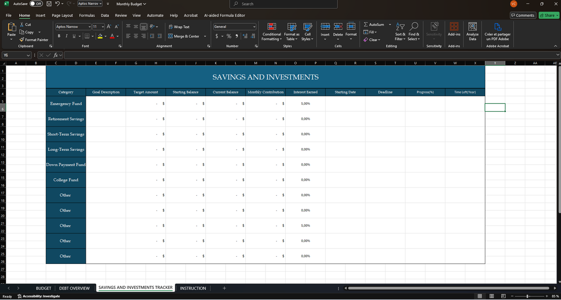This screenshot has width=561, height=300.
Task: Toggle Underline formatting
Action: [x=74, y=36]
